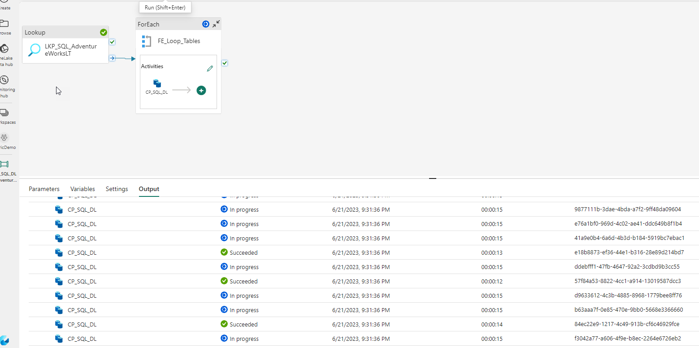Select run ID 9877111b-3dae-4bda-a7f2-9ff48da09604
Screen dimensions: 699x348
(628, 209)
